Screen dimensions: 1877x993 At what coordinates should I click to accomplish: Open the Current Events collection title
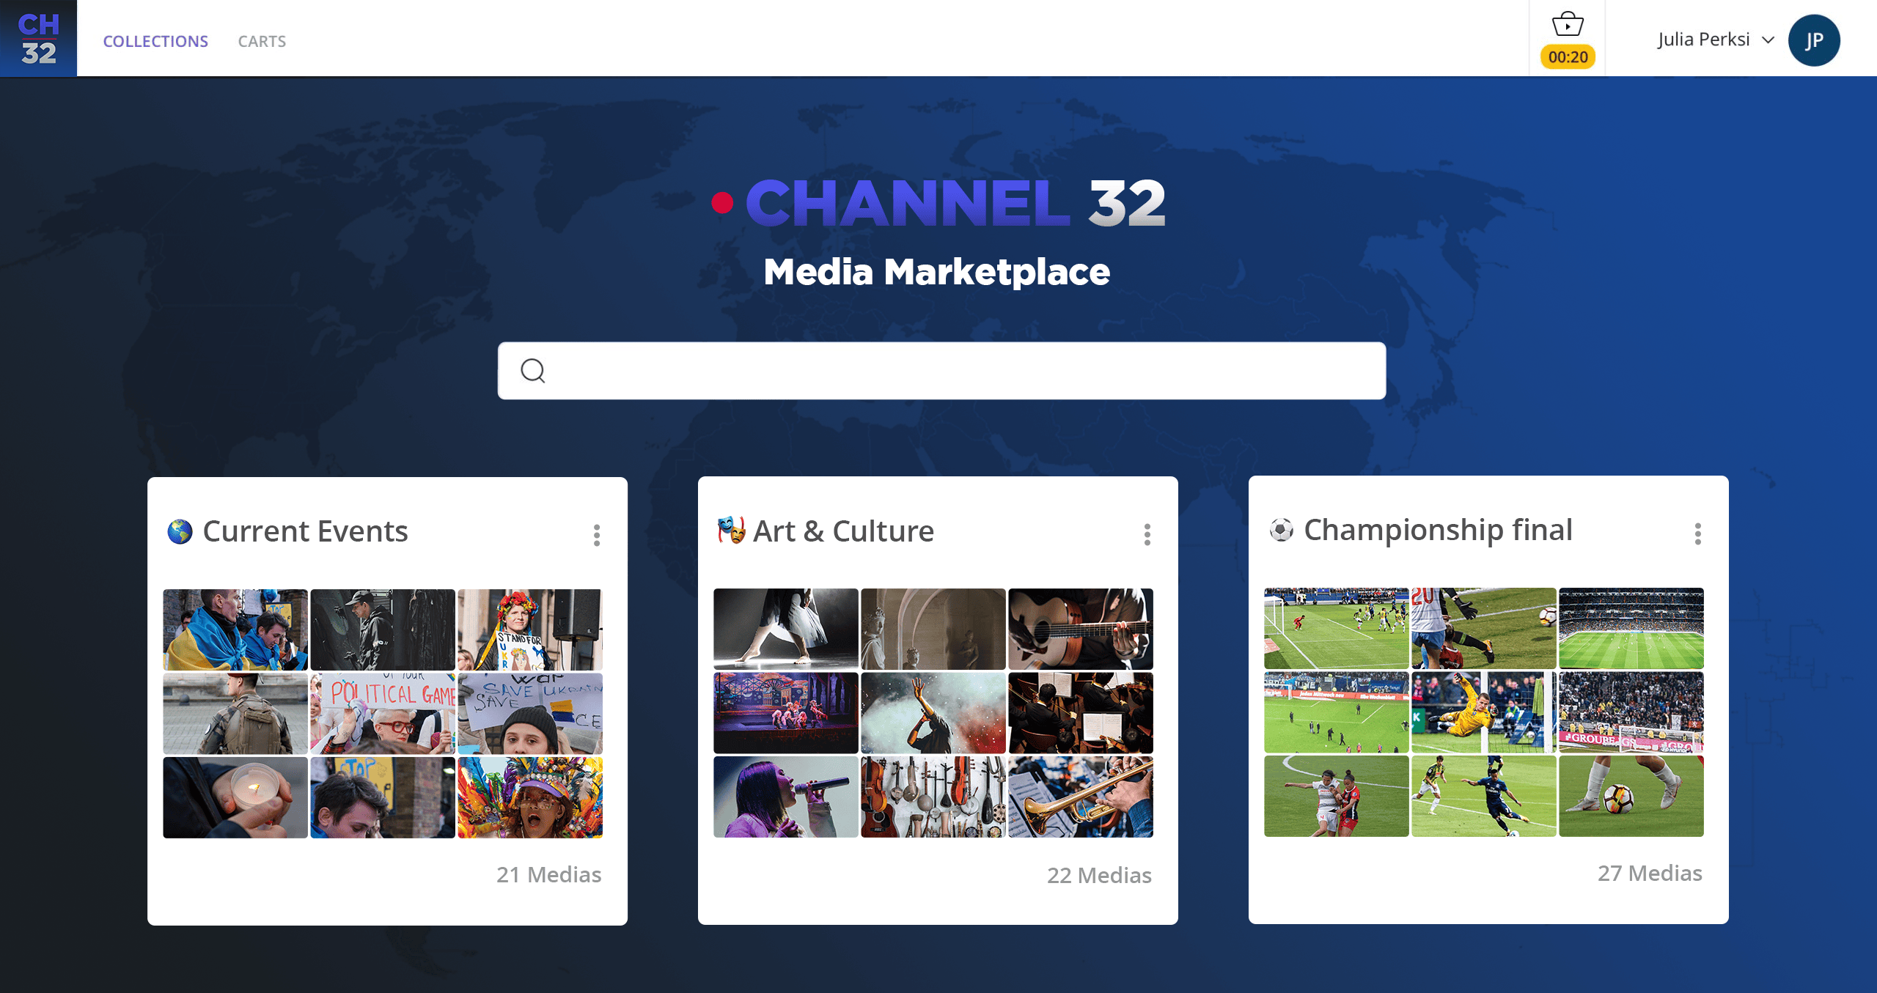[x=305, y=531]
